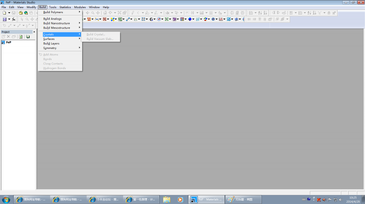Expand Symmetry submenu arrow
This screenshot has height=204, width=365.
(79, 48)
